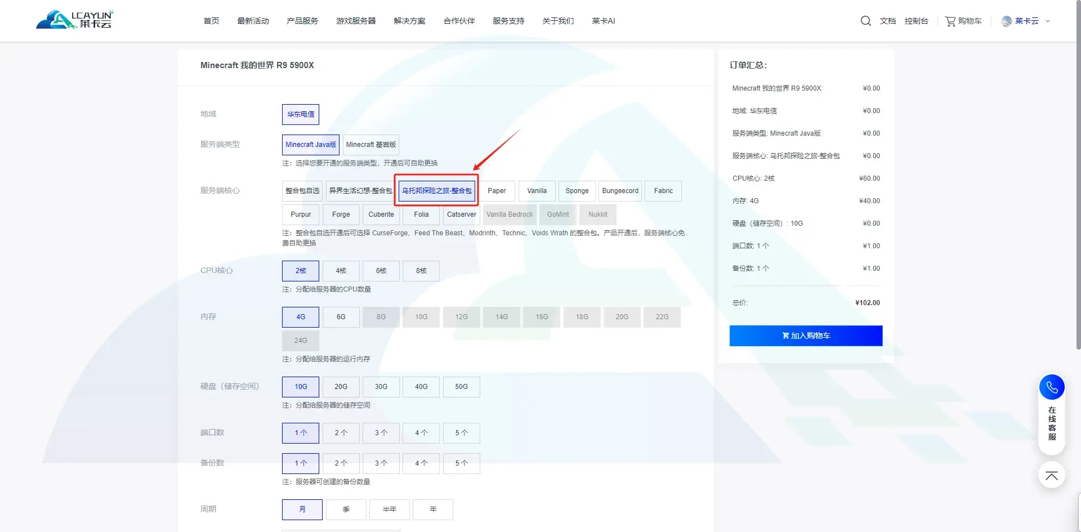Open the 控制台 console link

click(x=917, y=21)
